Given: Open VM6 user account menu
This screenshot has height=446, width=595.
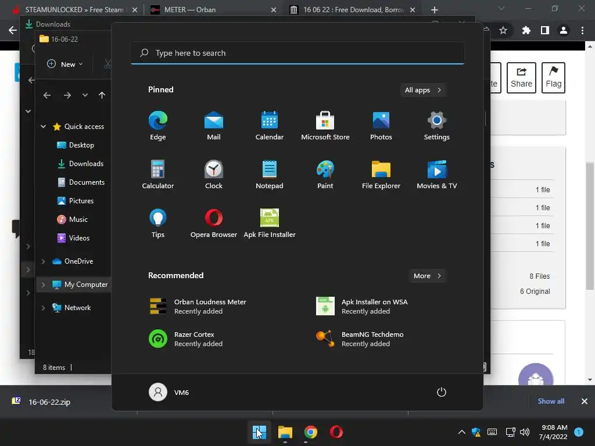Looking at the screenshot, I should pos(169,392).
